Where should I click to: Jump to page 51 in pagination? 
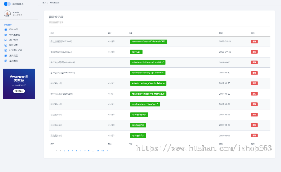98,151
